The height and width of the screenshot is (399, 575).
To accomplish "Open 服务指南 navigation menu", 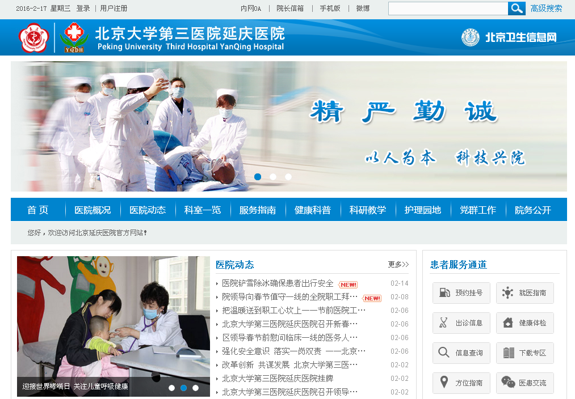I will 258,210.
